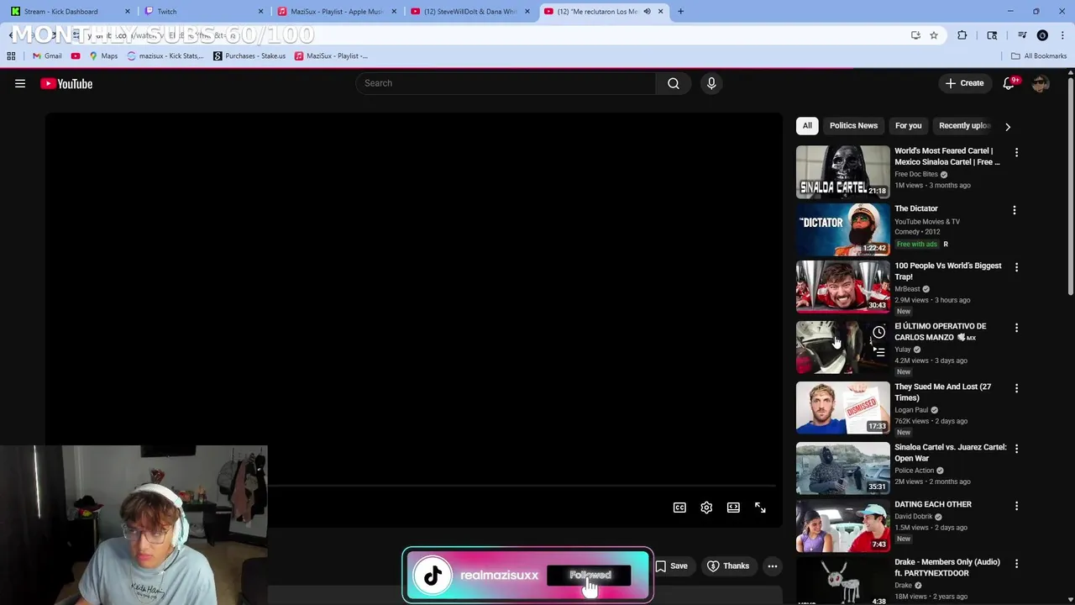Go to the YouTube home logo
The width and height of the screenshot is (1075, 605).
click(66, 83)
